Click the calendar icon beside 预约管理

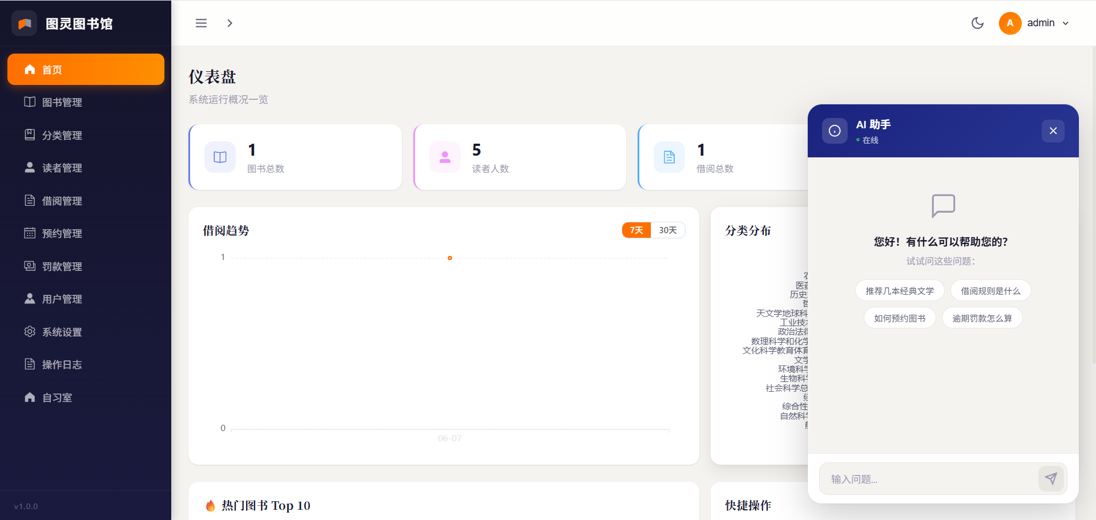[x=30, y=233]
